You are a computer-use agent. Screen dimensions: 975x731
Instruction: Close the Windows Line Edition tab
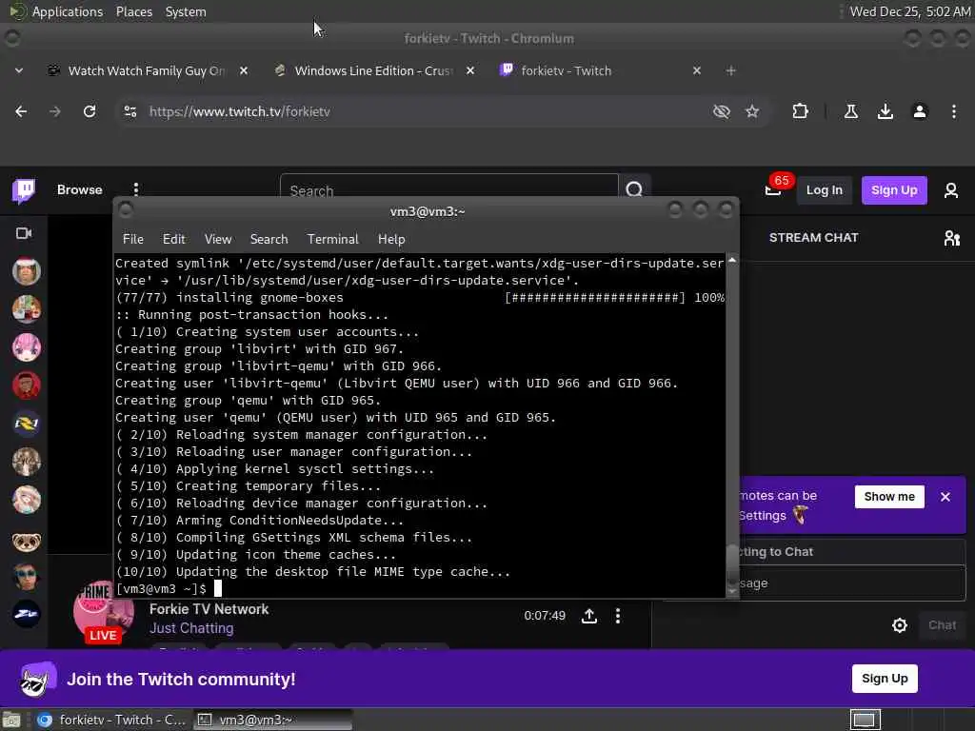point(470,70)
